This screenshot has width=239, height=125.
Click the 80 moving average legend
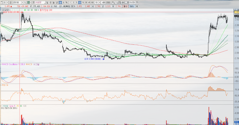point(32,10)
